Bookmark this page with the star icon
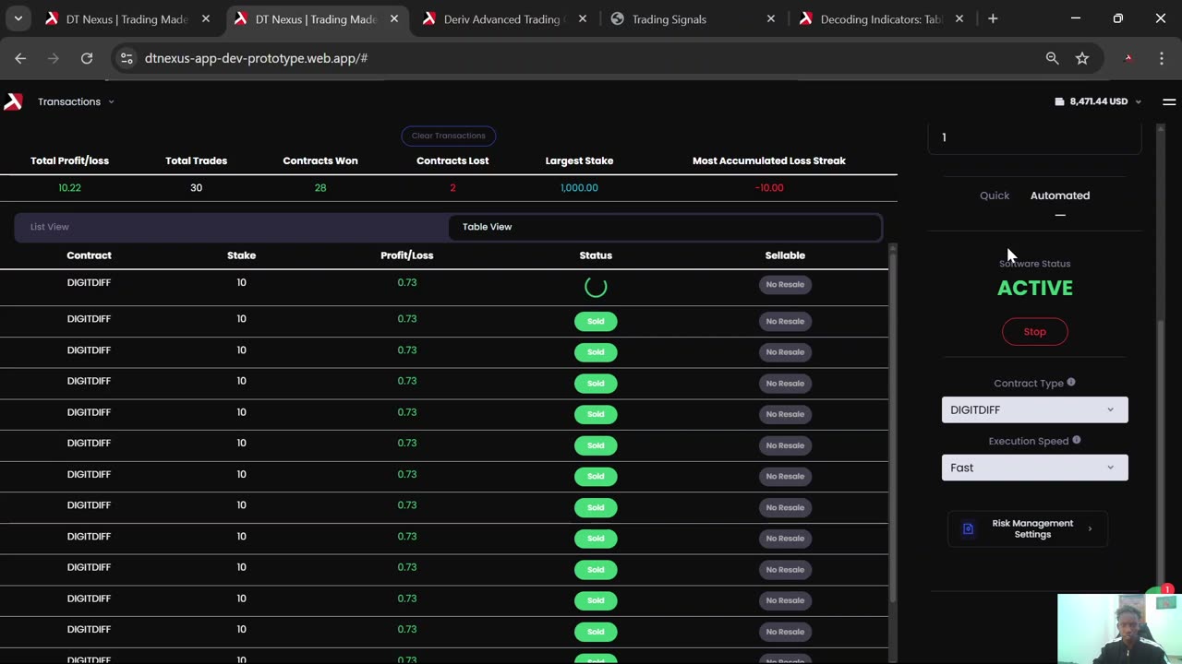The width and height of the screenshot is (1182, 664). click(x=1082, y=58)
